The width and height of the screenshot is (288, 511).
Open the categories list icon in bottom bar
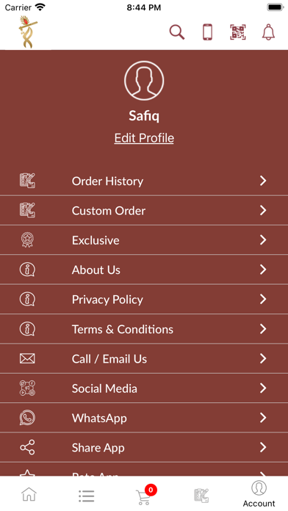pyautogui.click(x=87, y=496)
